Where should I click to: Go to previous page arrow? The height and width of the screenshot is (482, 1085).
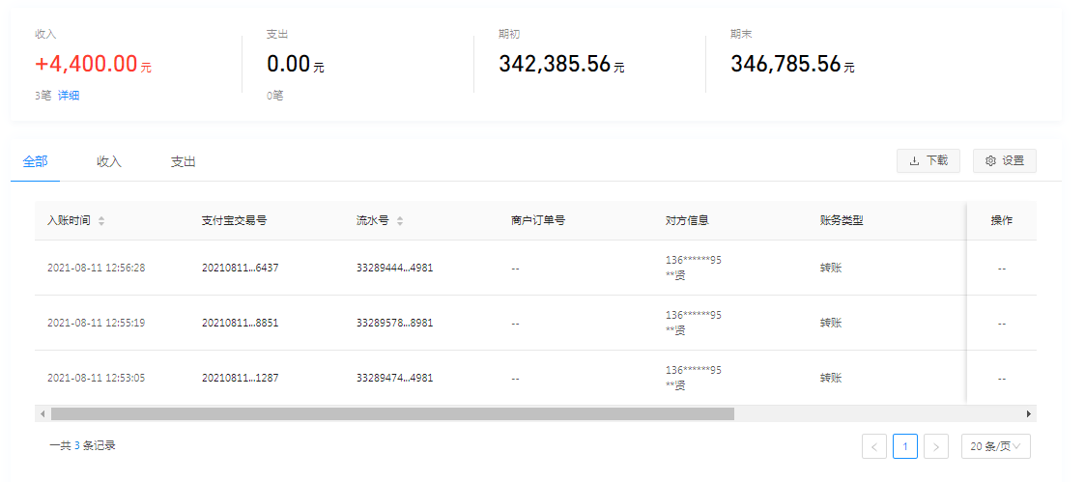click(x=874, y=446)
